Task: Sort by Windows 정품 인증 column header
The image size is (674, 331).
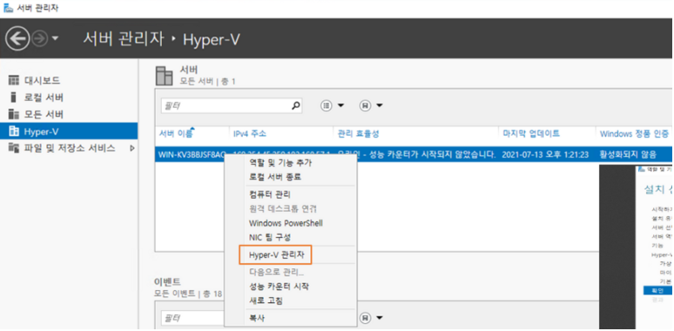Action: pyautogui.click(x=635, y=134)
